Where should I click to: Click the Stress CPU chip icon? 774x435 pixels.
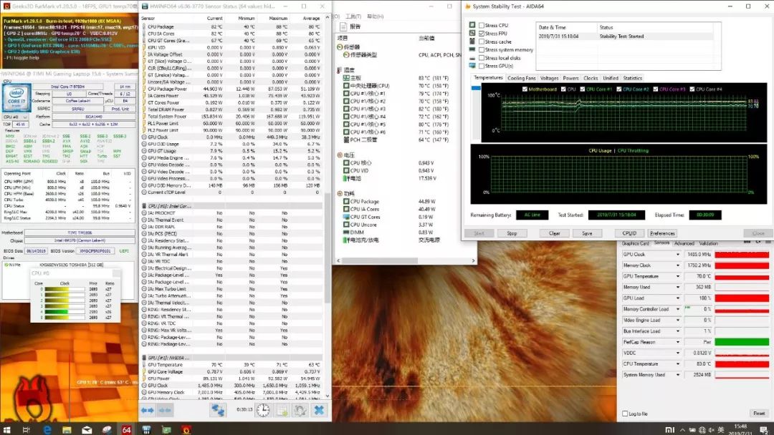(x=472, y=24)
